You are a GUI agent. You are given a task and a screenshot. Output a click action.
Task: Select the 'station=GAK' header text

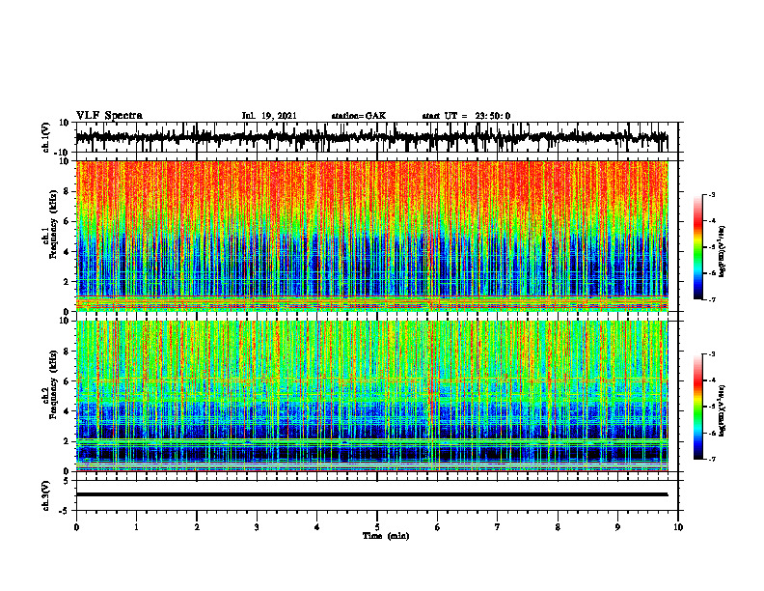pos(359,116)
